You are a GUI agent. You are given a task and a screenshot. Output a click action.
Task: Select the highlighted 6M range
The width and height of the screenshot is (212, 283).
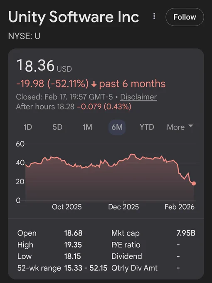(x=117, y=127)
